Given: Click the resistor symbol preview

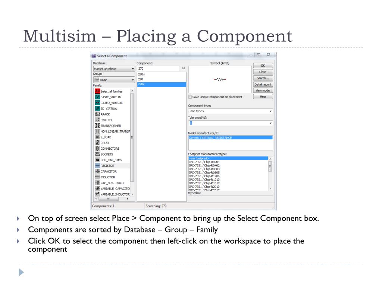Looking at the screenshot, I should click(220, 80).
